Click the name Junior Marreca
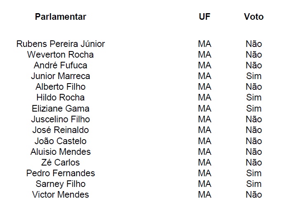Image resolution: width=289 pixels, height=210 pixels. 61,76
